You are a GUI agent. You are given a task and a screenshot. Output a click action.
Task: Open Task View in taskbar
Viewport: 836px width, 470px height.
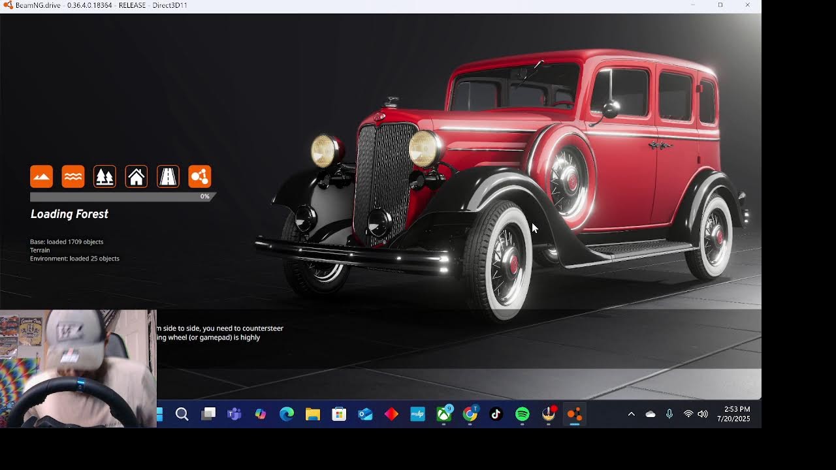pos(208,414)
